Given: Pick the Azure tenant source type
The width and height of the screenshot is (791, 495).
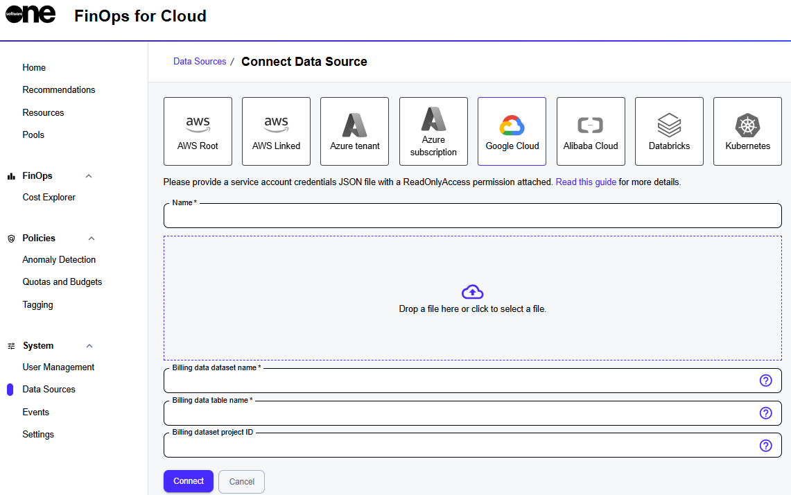Looking at the screenshot, I should [x=354, y=131].
